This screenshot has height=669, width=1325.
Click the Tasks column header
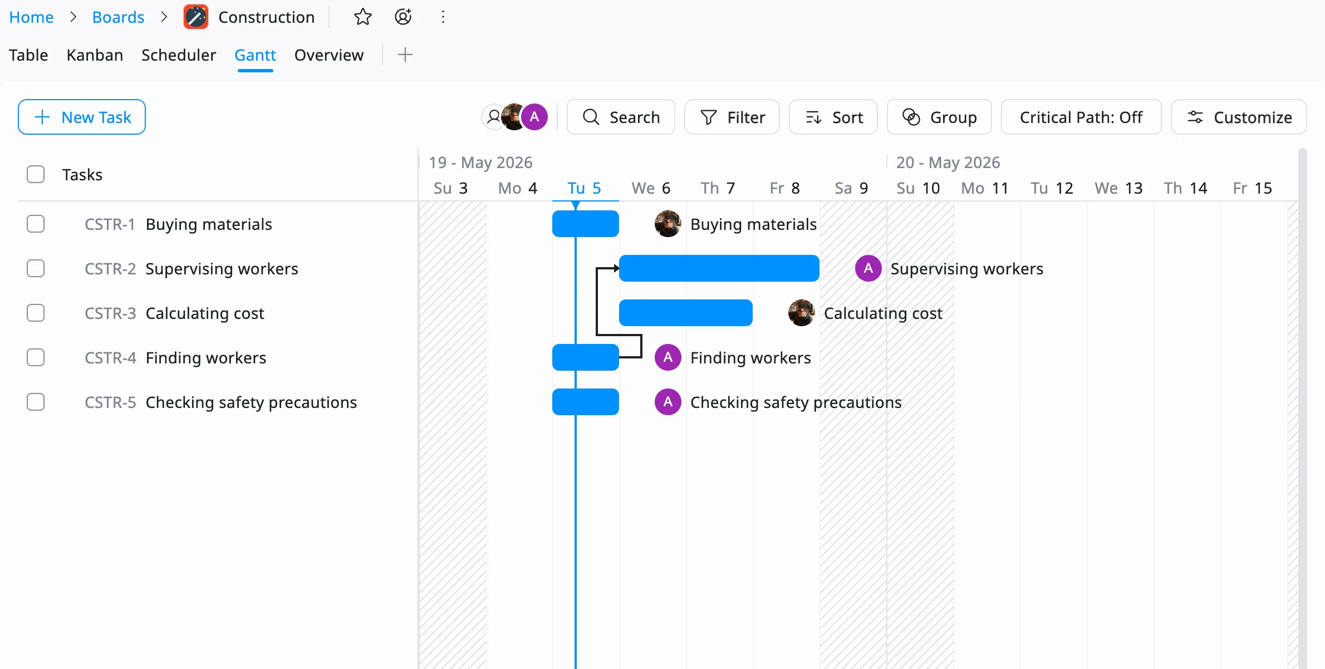tap(82, 175)
